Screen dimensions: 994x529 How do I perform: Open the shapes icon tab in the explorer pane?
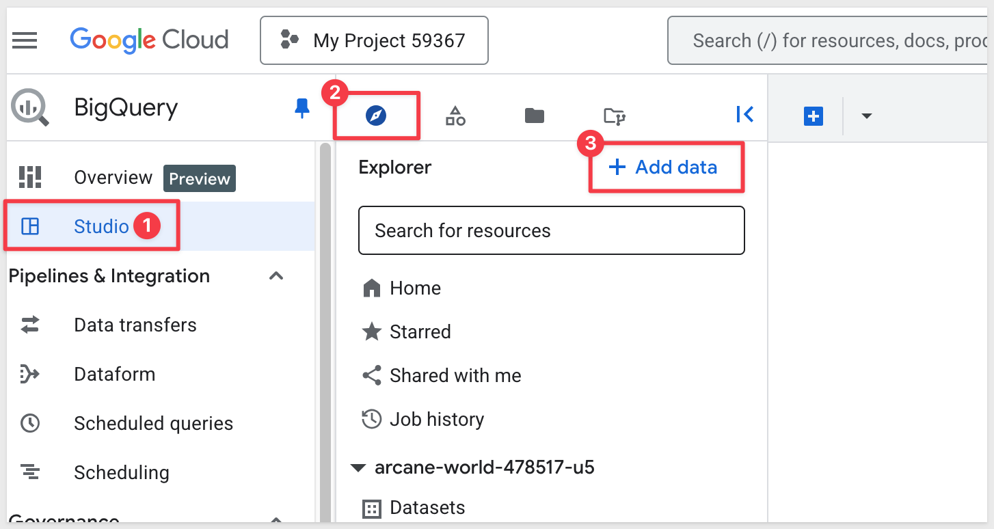[455, 116]
